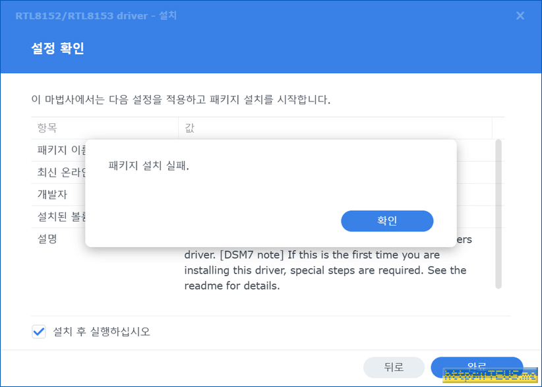
Task: Click the DSM7 note description text
Action: click(311, 254)
